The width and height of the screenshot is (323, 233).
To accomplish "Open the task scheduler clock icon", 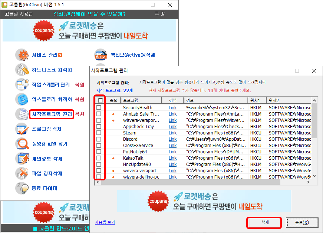I will point(22,84).
